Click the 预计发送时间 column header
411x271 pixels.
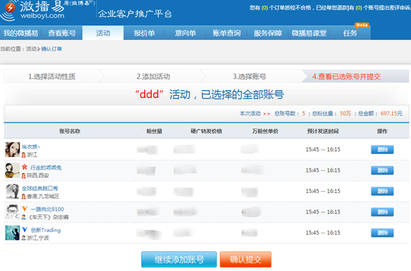pos(323,131)
